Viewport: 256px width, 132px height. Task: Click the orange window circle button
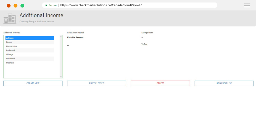click(15, 6)
